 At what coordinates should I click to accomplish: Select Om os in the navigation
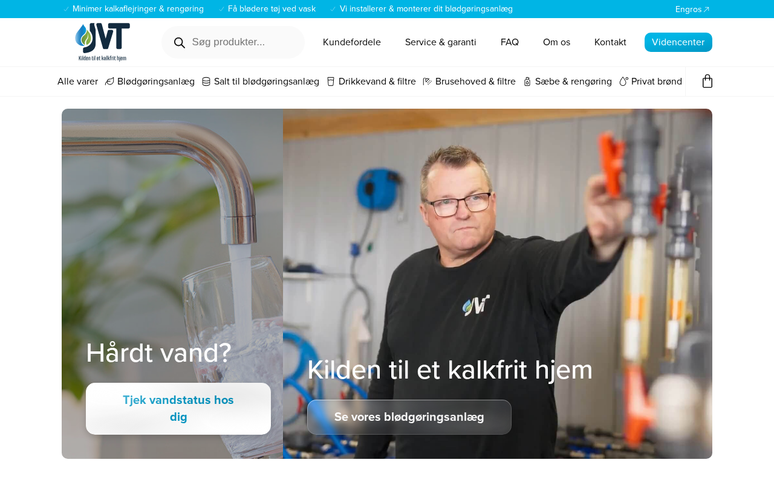point(556,42)
